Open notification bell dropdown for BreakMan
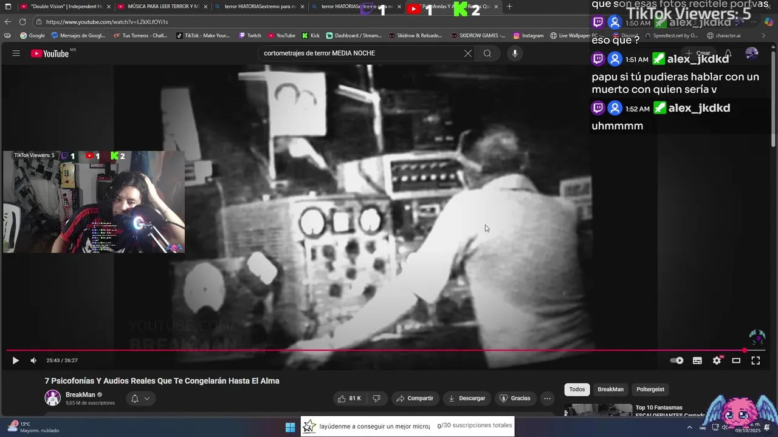 (x=140, y=398)
